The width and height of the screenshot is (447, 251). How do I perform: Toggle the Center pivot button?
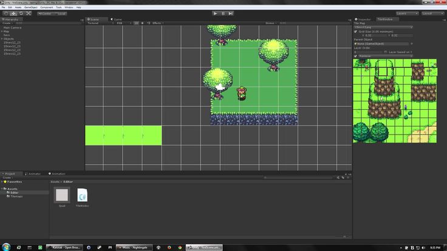(46, 13)
